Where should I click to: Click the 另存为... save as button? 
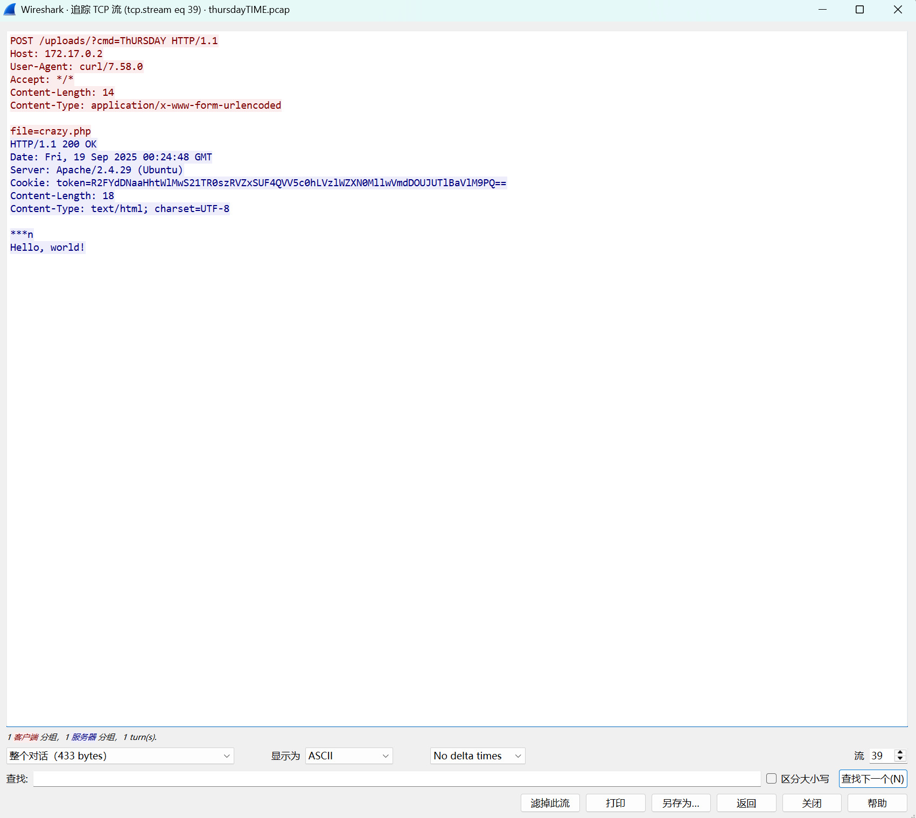click(x=681, y=803)
